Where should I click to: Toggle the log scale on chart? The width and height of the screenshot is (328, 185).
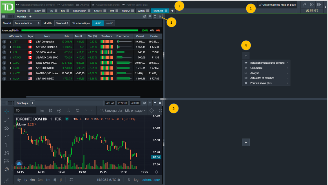(136, 180)
